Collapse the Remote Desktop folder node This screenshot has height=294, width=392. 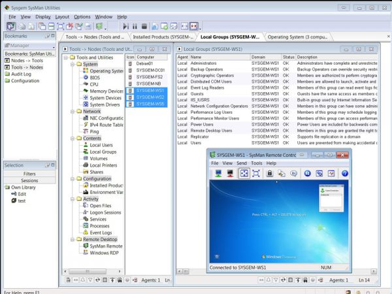click(x=73, y=240)
